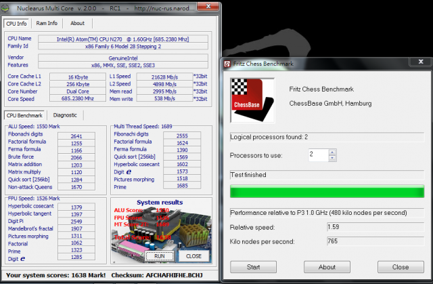Click the RUN button in System results
The image size is (433, 284).
click(160, 256)
